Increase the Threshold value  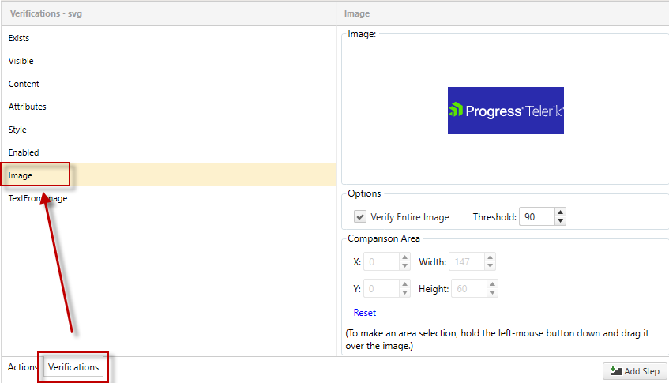pos(560,212)
